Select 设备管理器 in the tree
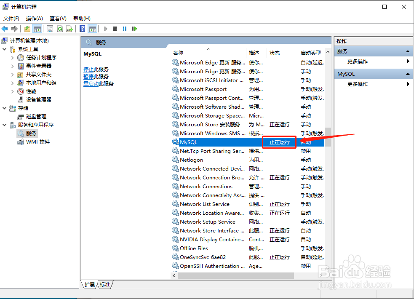 [x=39, y=99]
